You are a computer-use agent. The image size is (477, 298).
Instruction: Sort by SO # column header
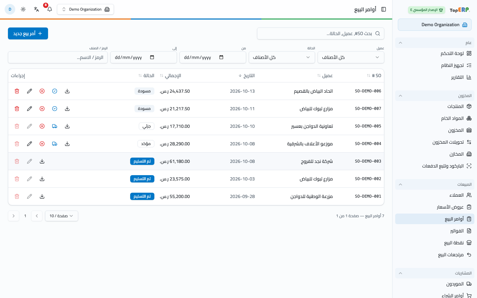pos(374,75)
